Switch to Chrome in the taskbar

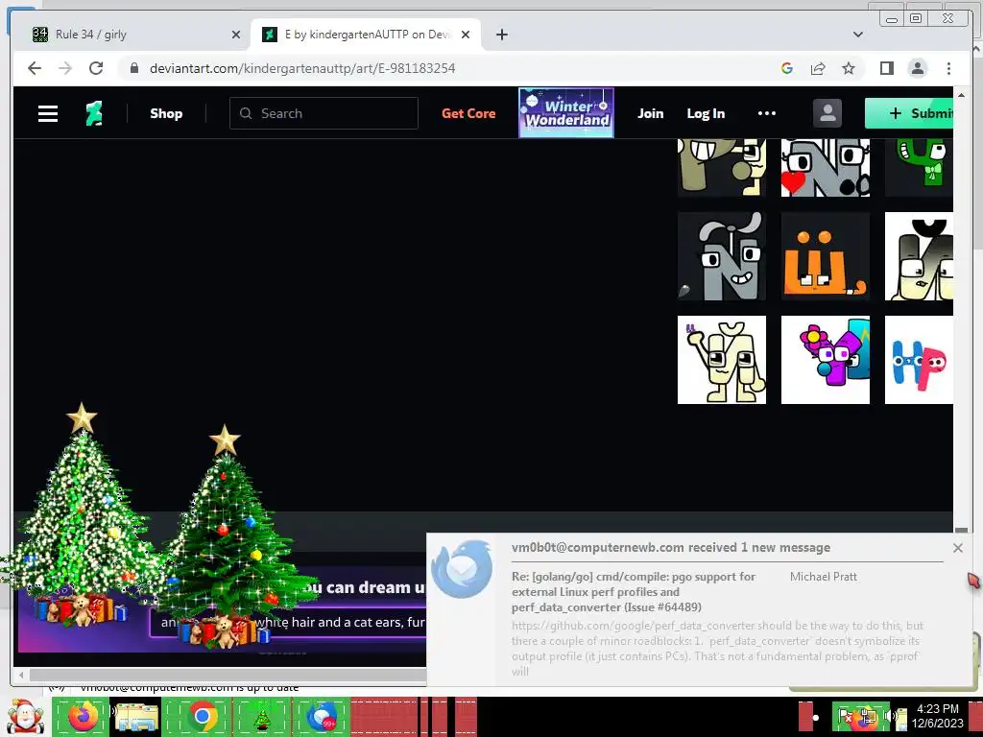[202, 716]
